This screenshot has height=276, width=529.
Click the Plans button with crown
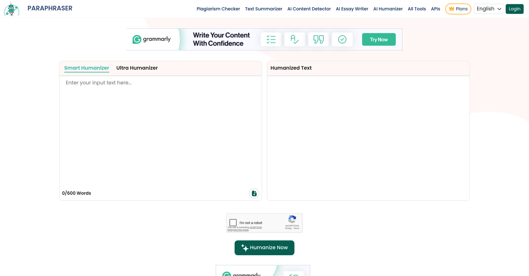458,9
